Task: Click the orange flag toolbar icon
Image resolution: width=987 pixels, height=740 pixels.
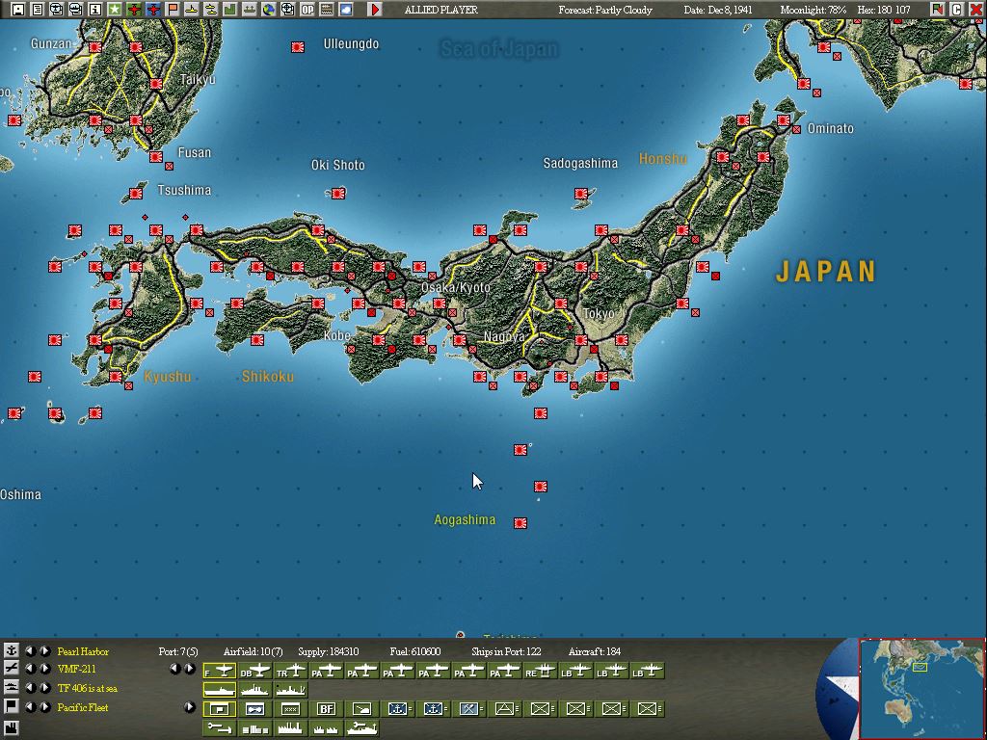Action: (x=172, y=10)
